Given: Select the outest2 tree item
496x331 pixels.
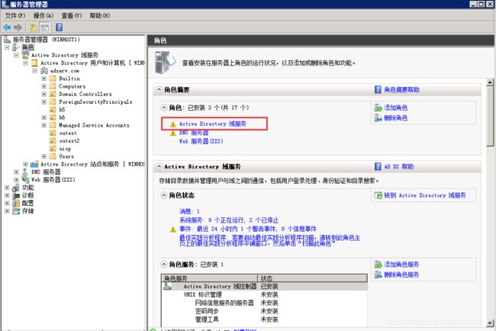Looking at the screenshot, I should tap(69, 140).
